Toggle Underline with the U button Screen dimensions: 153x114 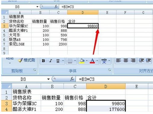click(58, 61)
